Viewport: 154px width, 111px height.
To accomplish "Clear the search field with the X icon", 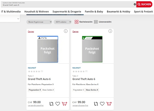I will coord(135,4).
